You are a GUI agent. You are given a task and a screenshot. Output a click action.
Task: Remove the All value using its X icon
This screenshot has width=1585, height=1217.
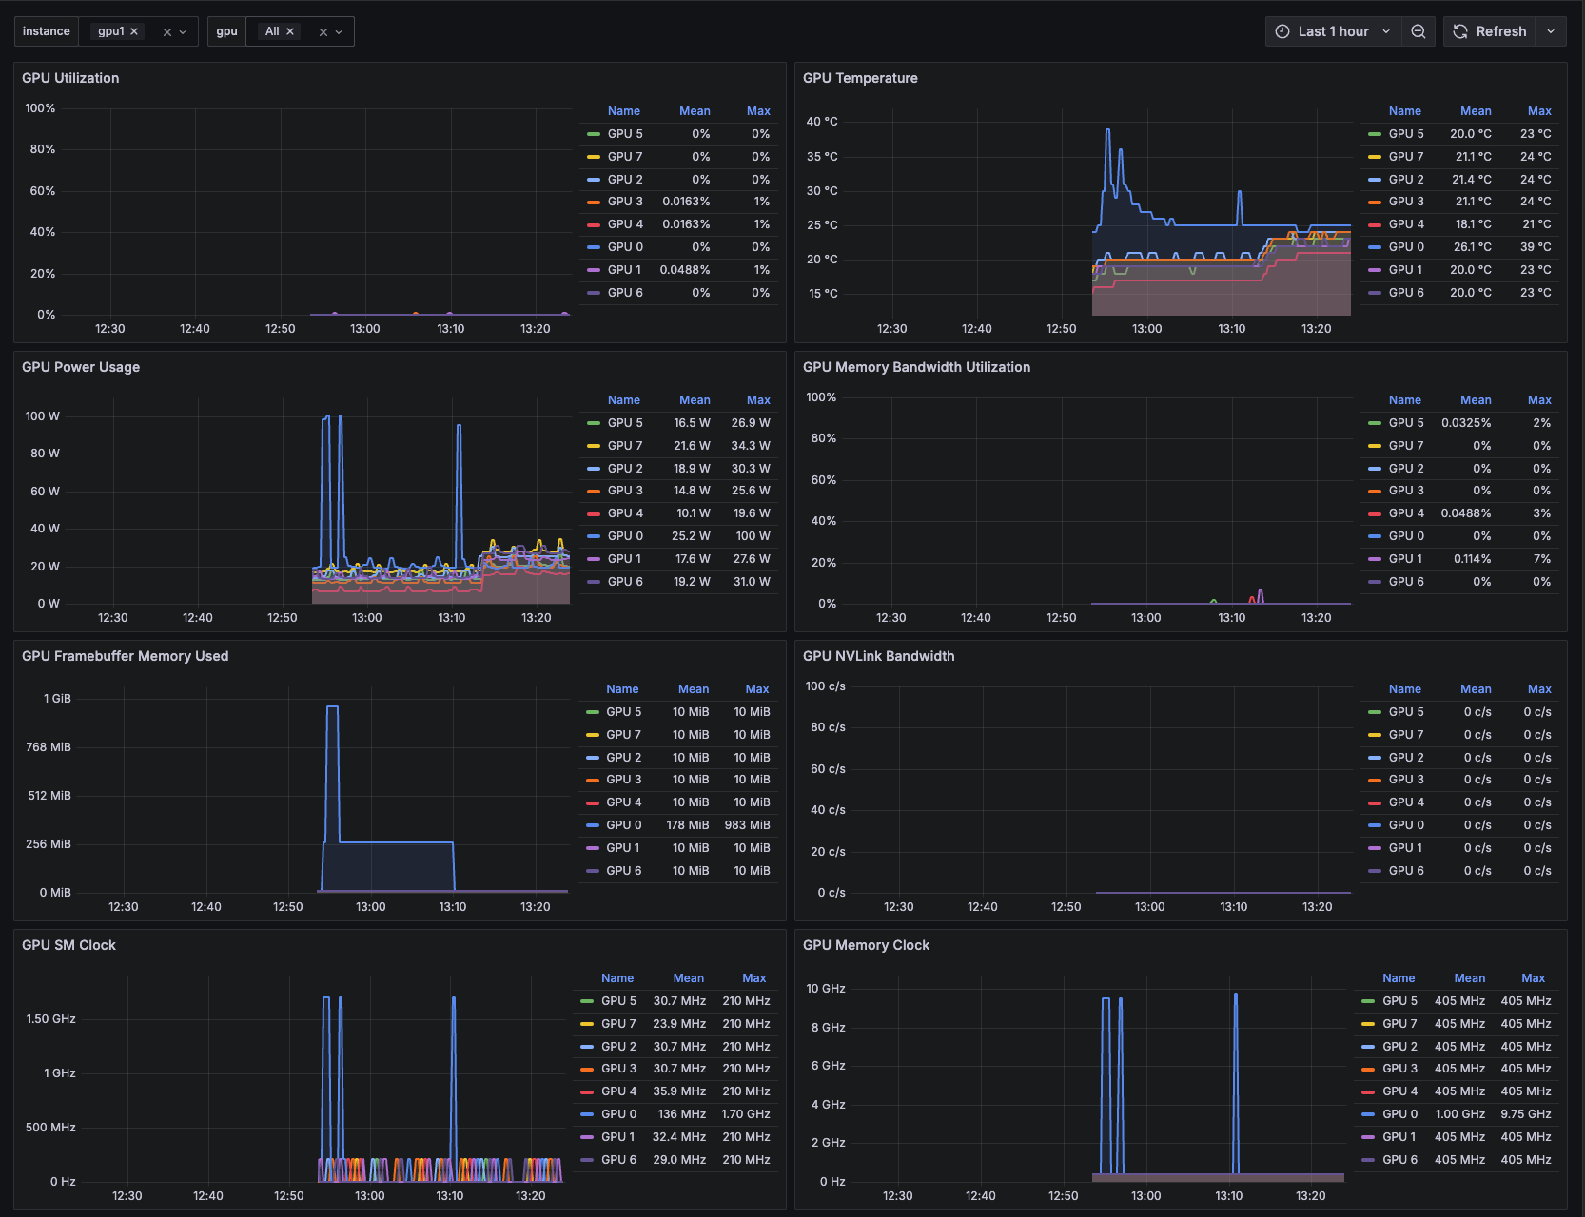pos(290,30)
